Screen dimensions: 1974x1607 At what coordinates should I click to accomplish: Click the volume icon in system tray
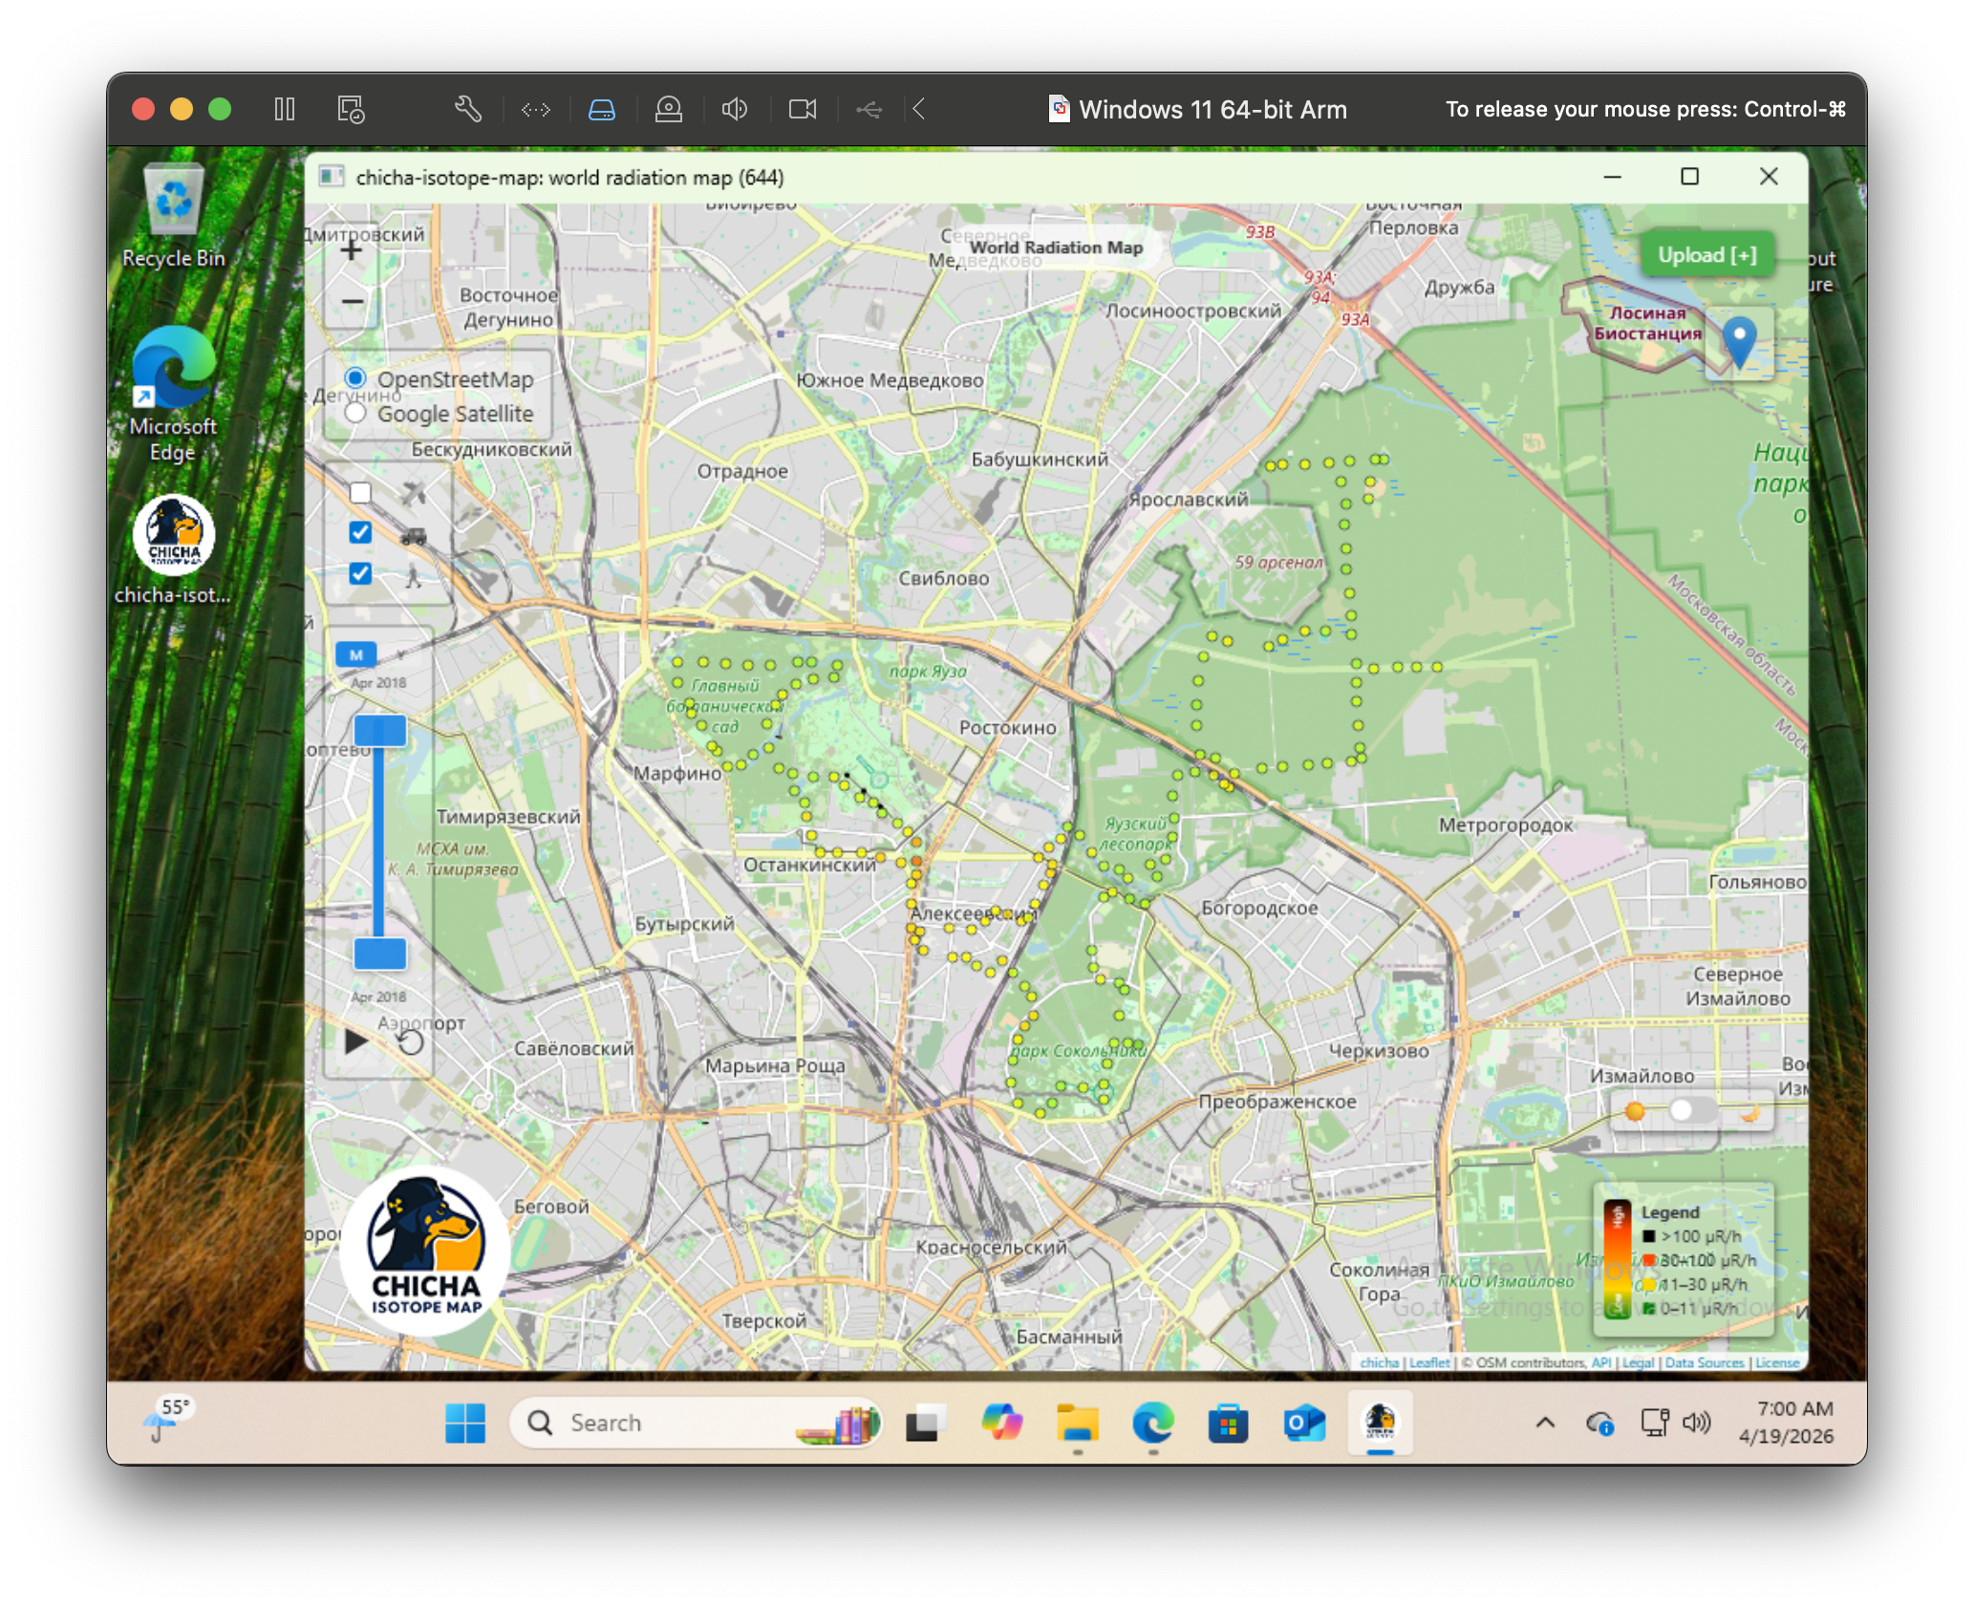point(1697,1423)
